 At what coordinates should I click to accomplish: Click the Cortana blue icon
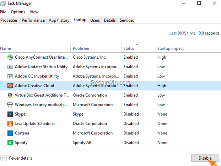coord(10,133)
